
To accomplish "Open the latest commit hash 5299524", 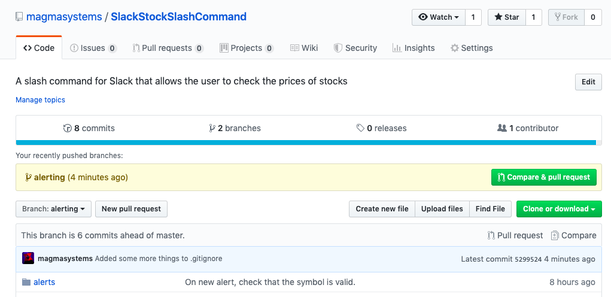I will click(x=528, y=259).
